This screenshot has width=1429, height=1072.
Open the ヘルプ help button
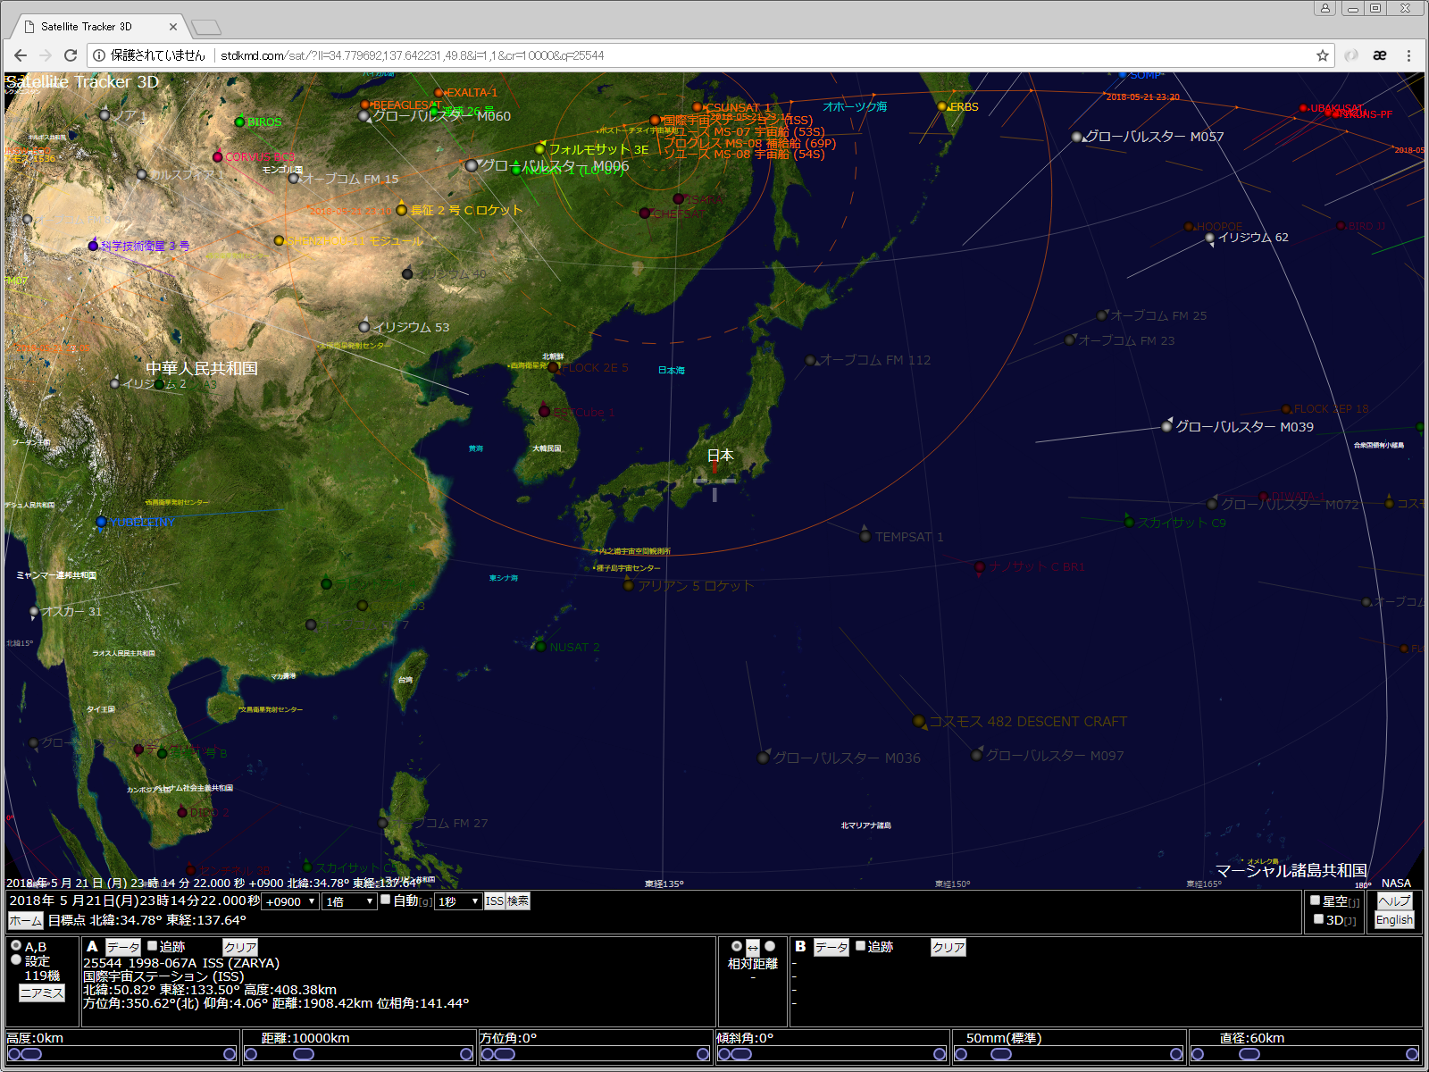[x=1394, y=900]
